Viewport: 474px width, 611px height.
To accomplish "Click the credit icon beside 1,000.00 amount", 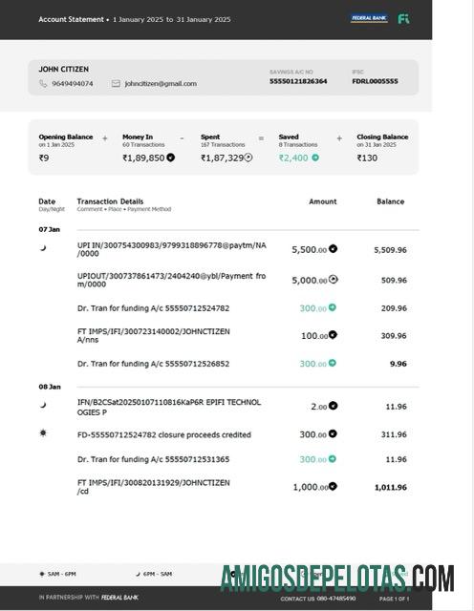I will [x=333, y=486].
